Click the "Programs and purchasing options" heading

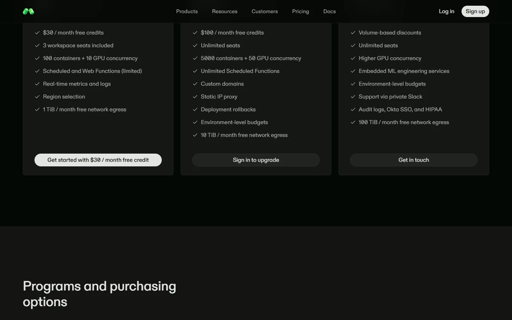(100, 294)
